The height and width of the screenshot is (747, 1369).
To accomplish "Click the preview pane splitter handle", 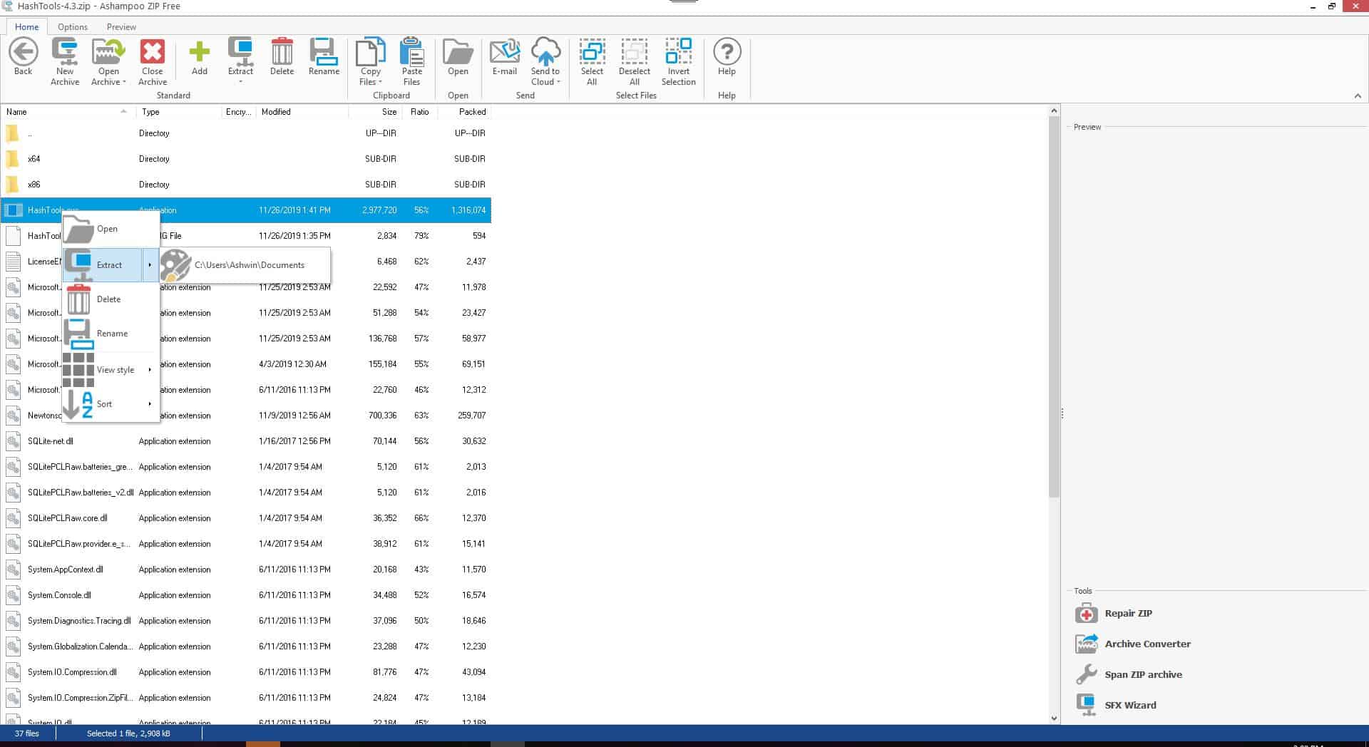I will 1062,413.
